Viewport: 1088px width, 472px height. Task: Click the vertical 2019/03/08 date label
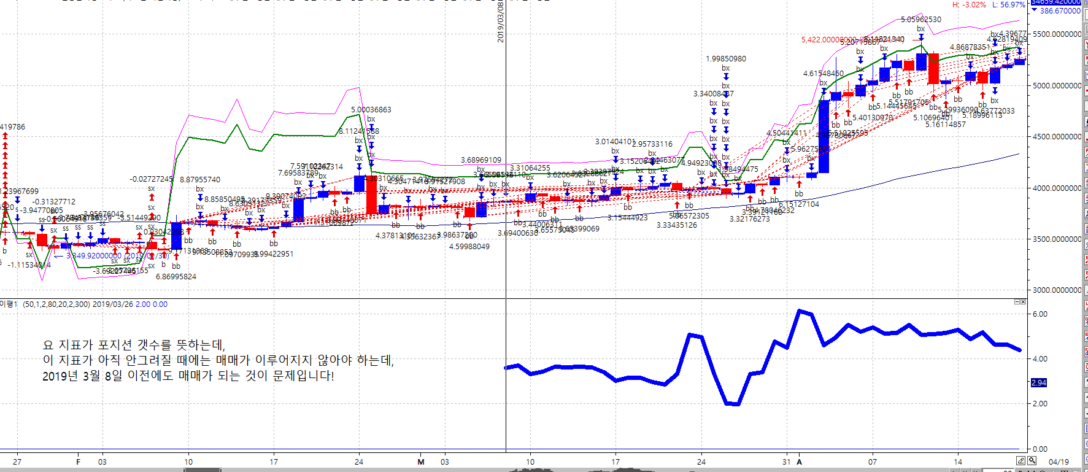(500, 21)
